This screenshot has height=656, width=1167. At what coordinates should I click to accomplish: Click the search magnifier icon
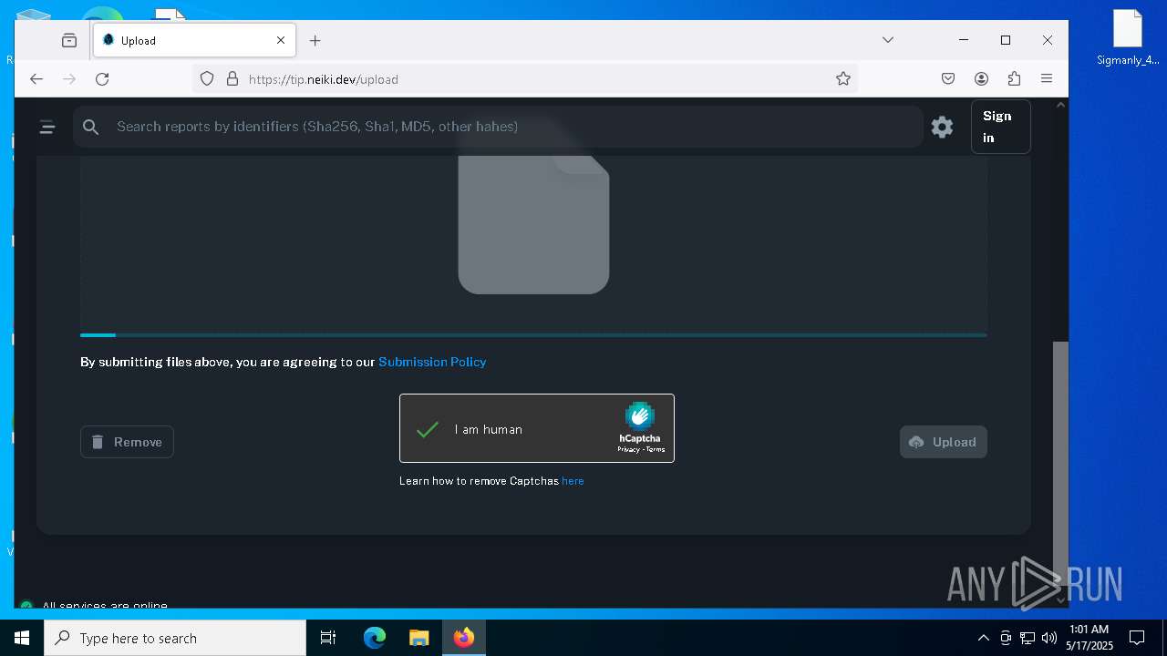[90, 128]
